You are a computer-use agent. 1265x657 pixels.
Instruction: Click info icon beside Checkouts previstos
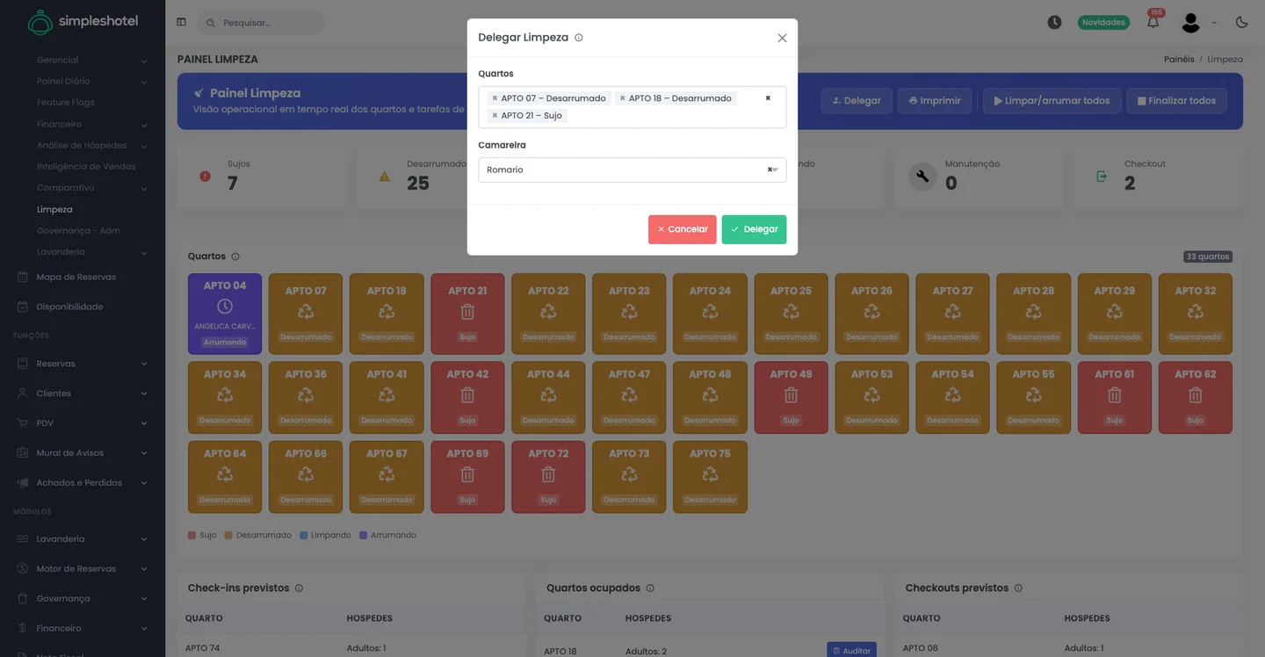click(1018, 588)
